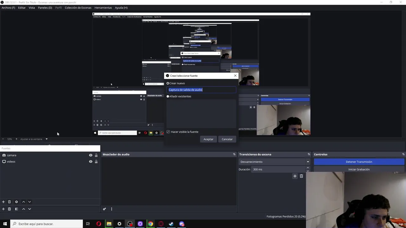Click the Aceptar button
This screenshot has height=228, width=406.
(208, 139)
